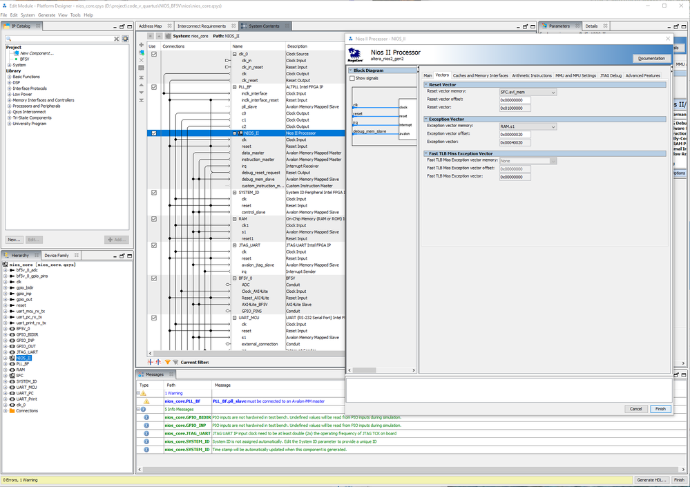Toggle the Use checkbox for SYSTEM_ID
The width and height of the screenshot is (690, 487).
[154, 193]
